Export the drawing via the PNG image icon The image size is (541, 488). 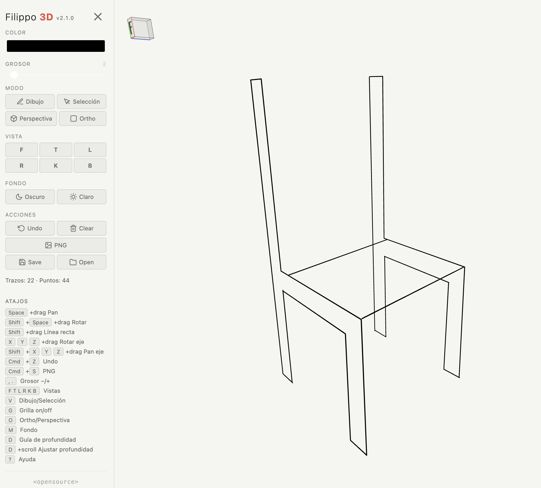(49, 245)
